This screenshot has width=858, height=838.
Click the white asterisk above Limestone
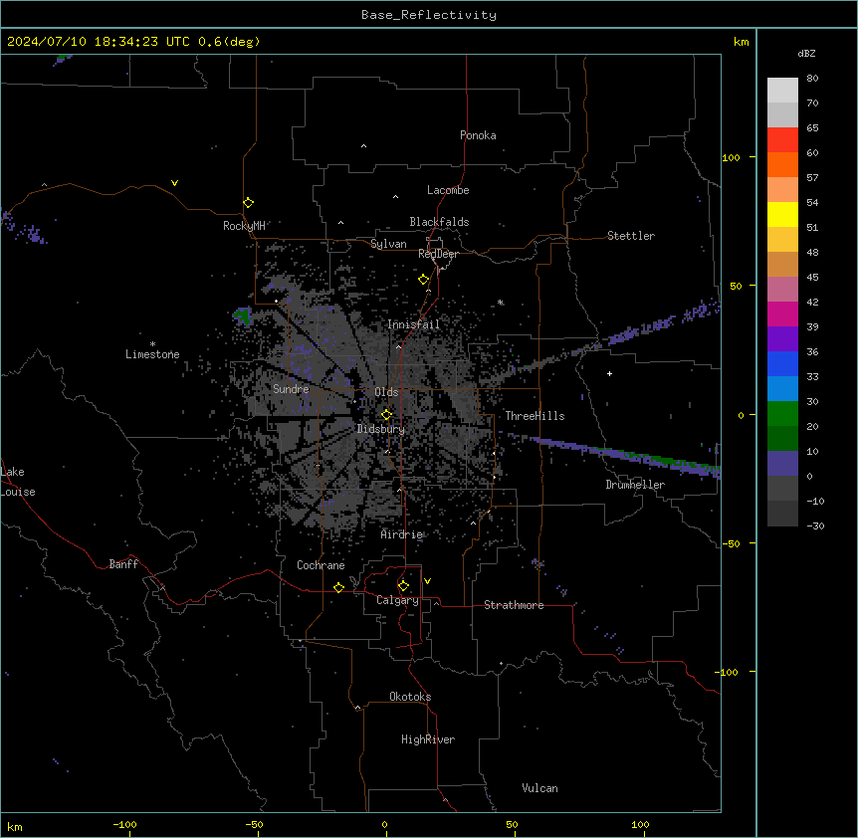tap(152, 344)
